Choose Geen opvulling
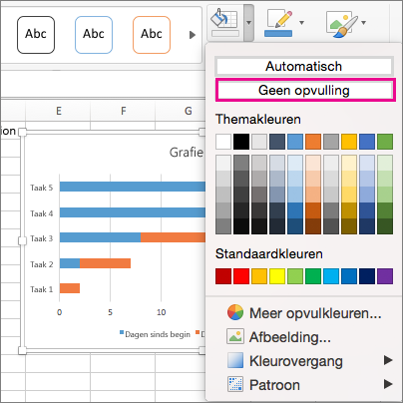This screenshot has height=403, width=403. pyautogui.click(x=305, y=90)
